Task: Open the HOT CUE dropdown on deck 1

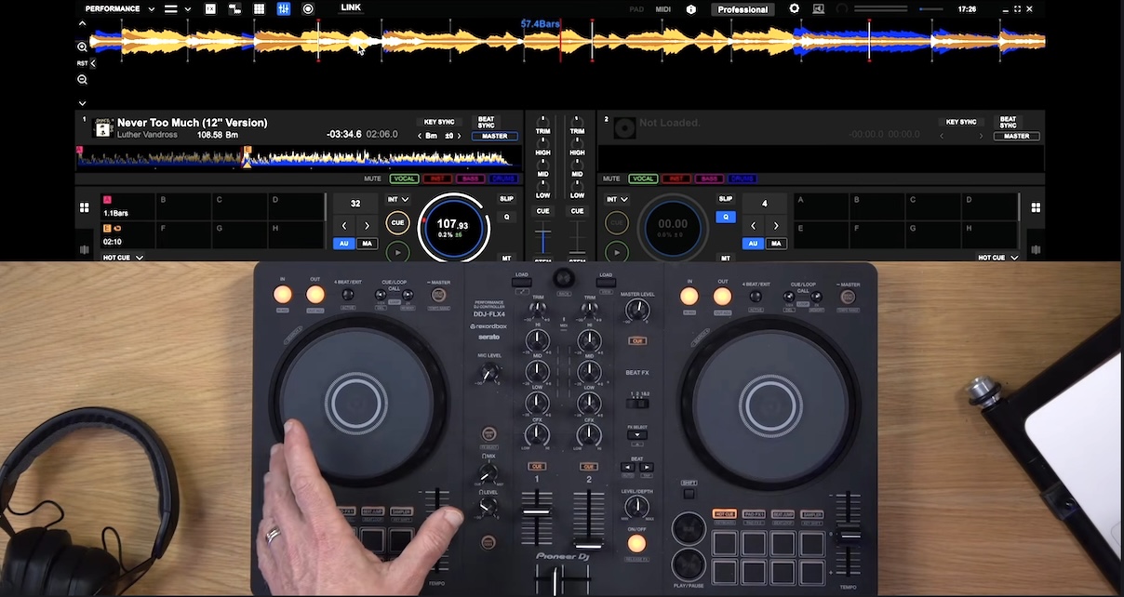Action: pos(122,257)
